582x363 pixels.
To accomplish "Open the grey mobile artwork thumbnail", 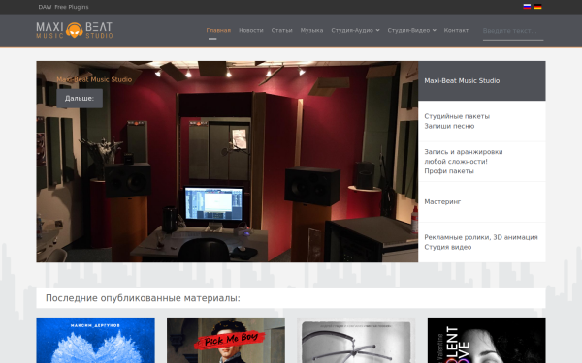I will tap(356, 340).
